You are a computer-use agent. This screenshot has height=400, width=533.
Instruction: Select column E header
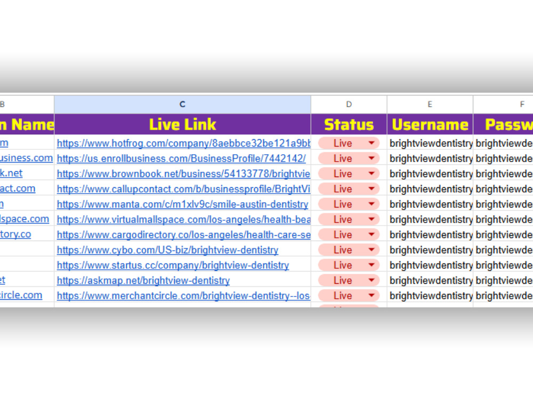tap(430, 105)
